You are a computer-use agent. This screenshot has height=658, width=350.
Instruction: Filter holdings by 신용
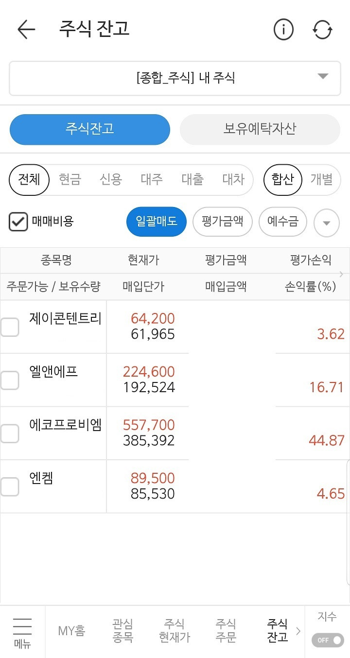click(x=111, y=179)
